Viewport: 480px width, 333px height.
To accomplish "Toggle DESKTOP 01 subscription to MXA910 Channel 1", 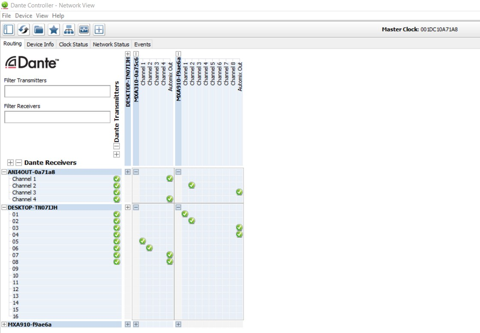I will point(185,214).
